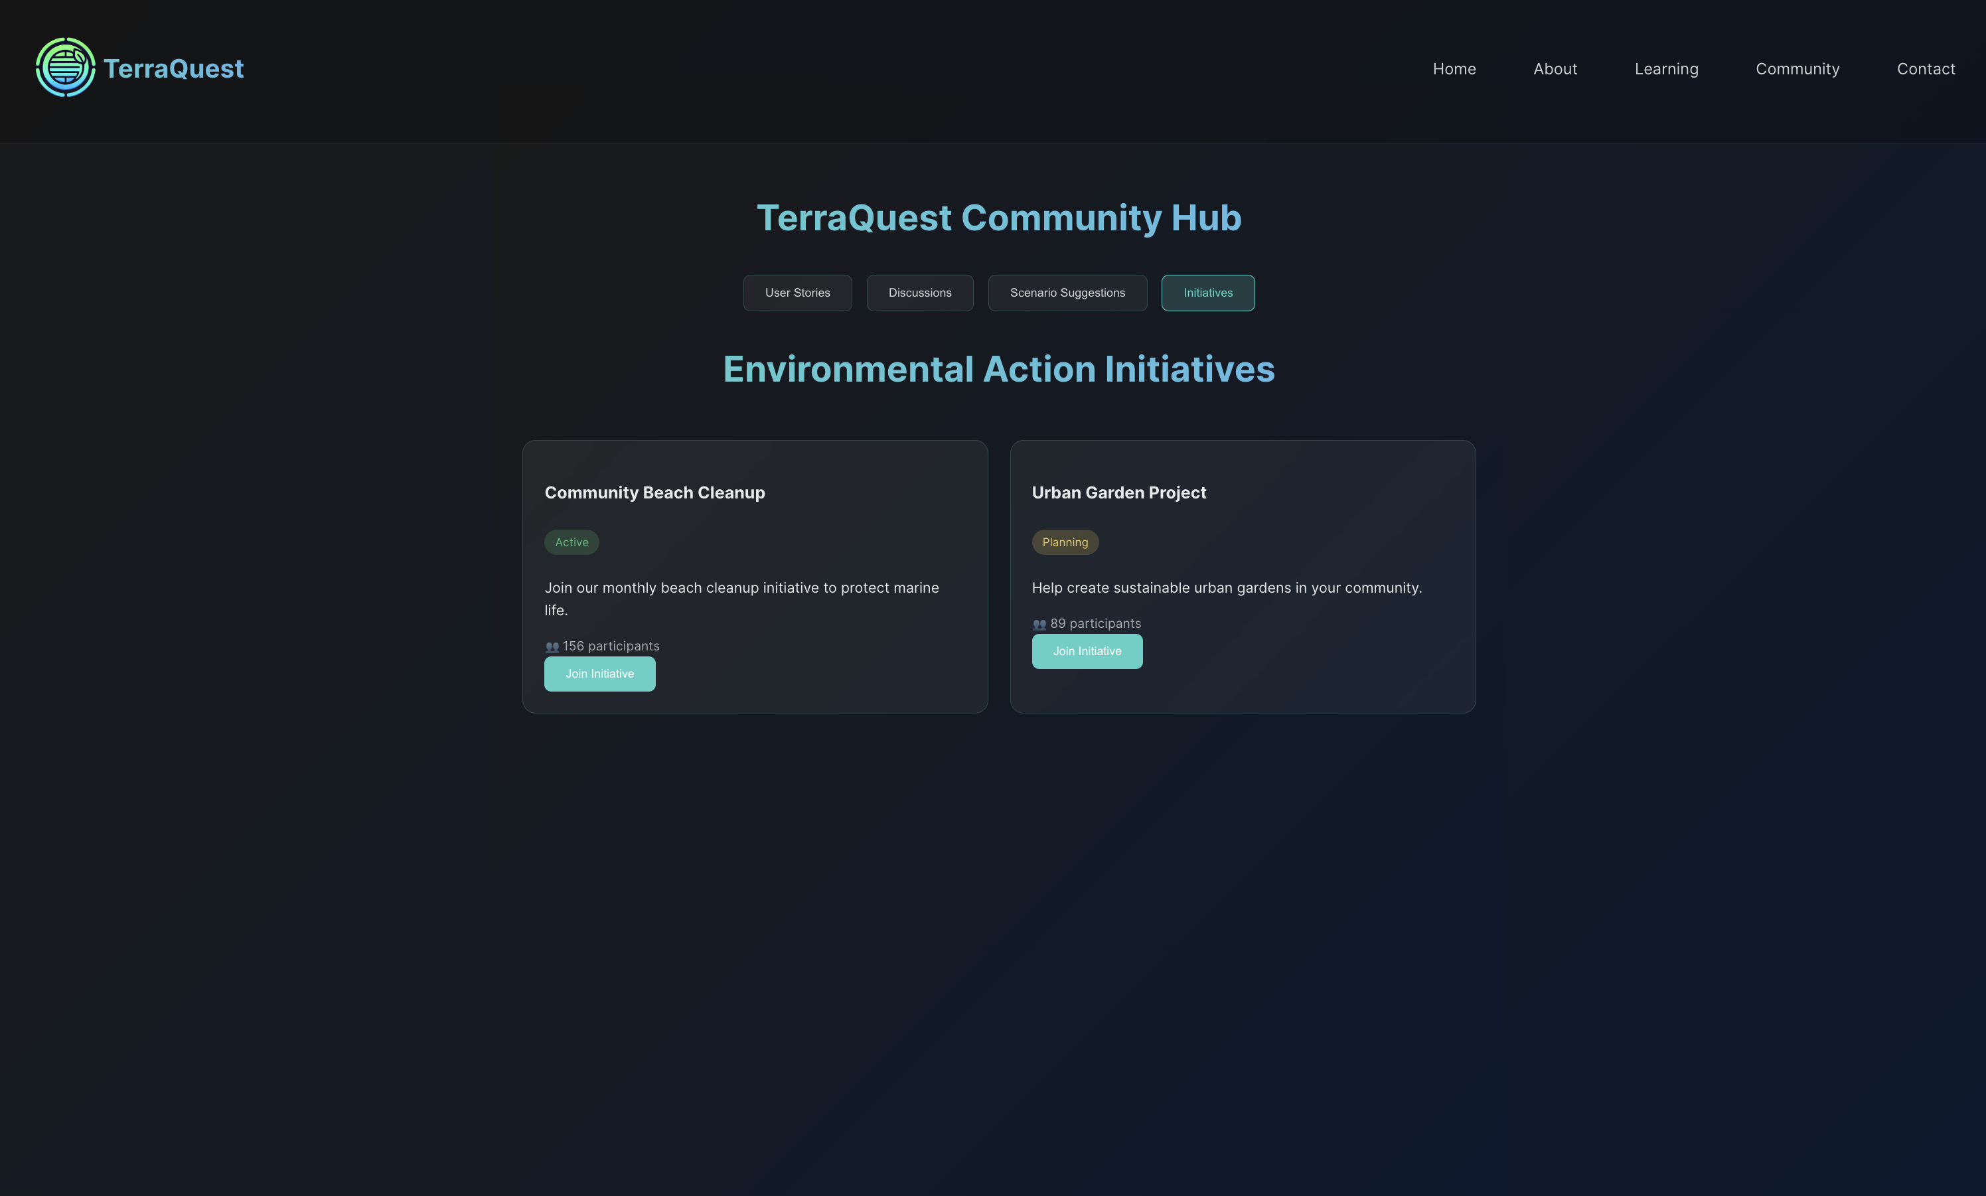Click participants icon on Beach Cleanup card
Viewport: 1986px width, 1196px height.
point(552,647)
